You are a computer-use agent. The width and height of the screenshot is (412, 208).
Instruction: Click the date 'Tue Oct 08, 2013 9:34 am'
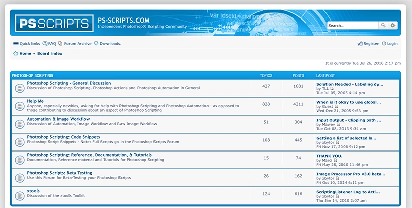point(341,129)
